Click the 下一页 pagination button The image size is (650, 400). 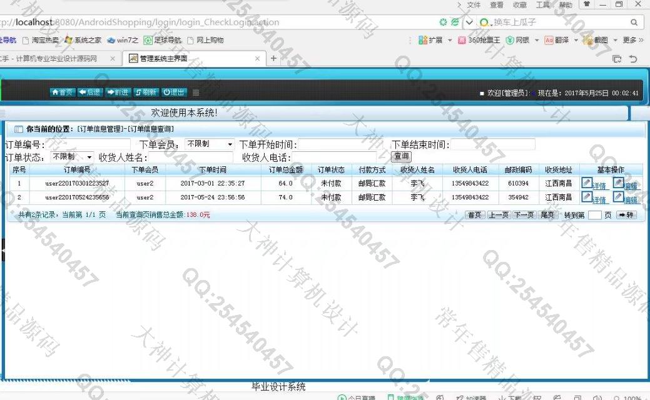coord(524,215)
